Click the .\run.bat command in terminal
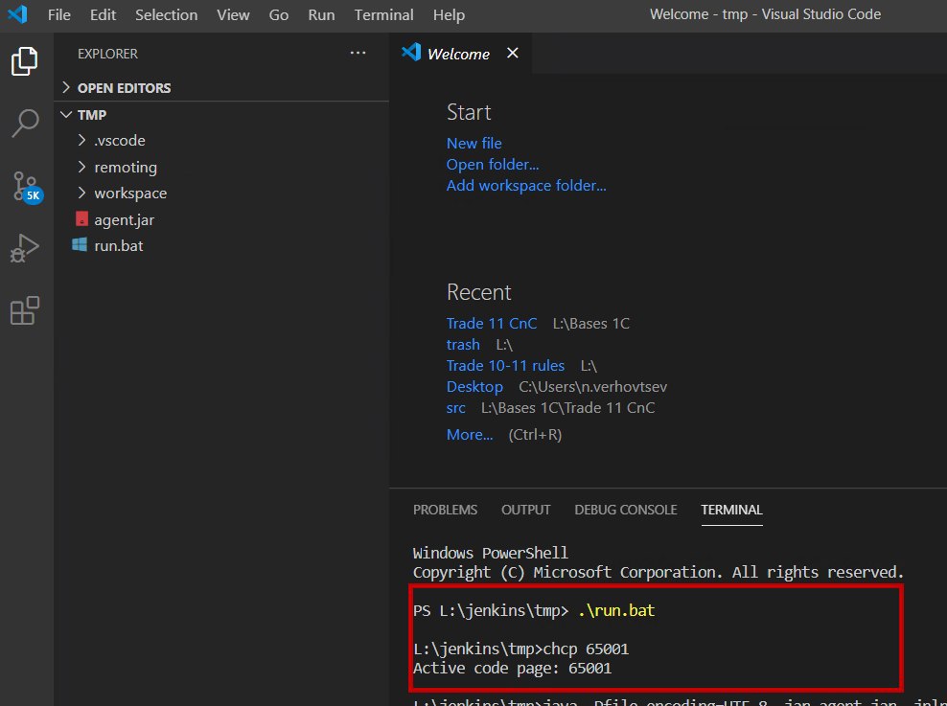 [616, 610]
